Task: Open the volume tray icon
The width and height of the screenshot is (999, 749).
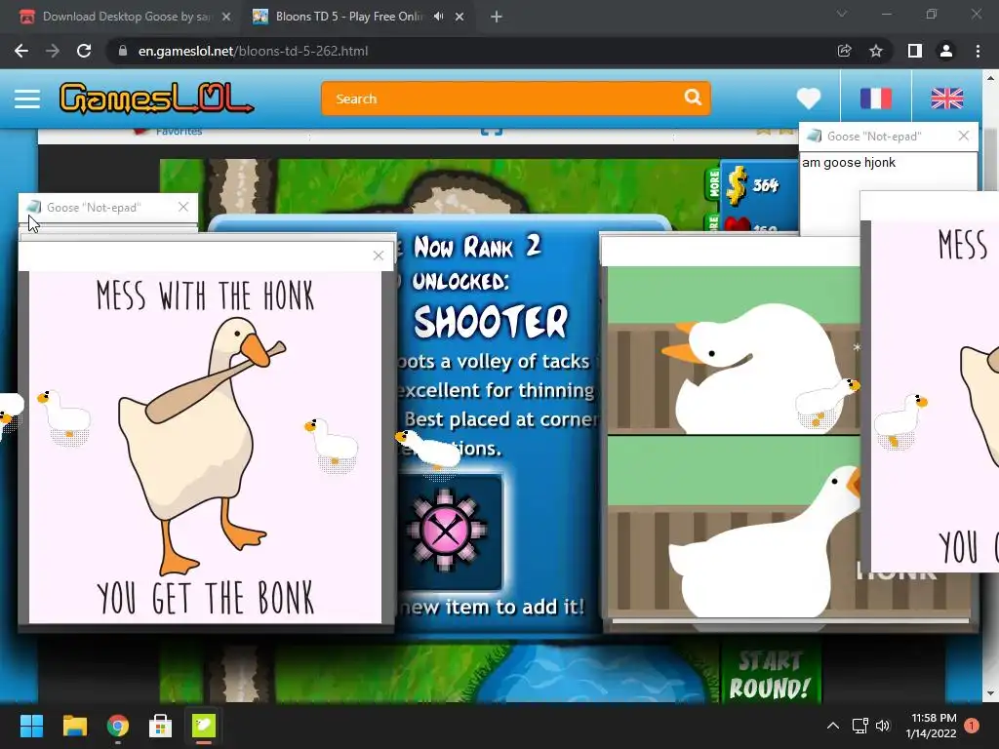Action: coord(883,726)
